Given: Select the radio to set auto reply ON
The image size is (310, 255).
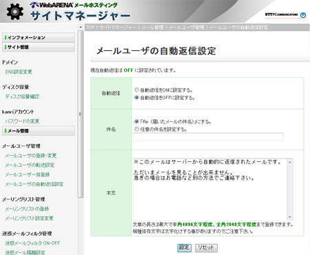Looking at the screenshot, I should click(136, 90).
